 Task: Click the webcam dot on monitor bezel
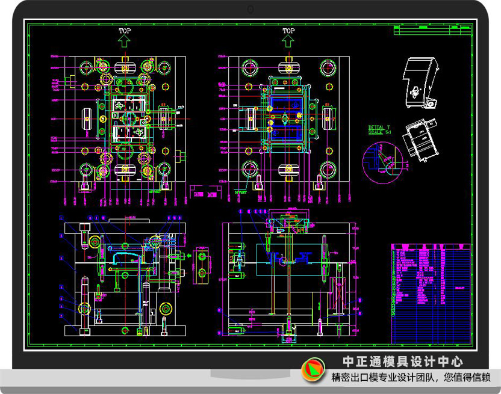[x=250, y=9]
